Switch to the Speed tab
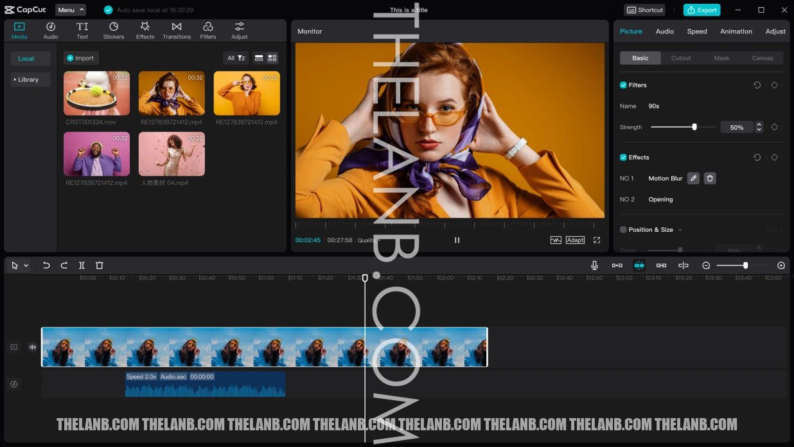 point(697,31)
